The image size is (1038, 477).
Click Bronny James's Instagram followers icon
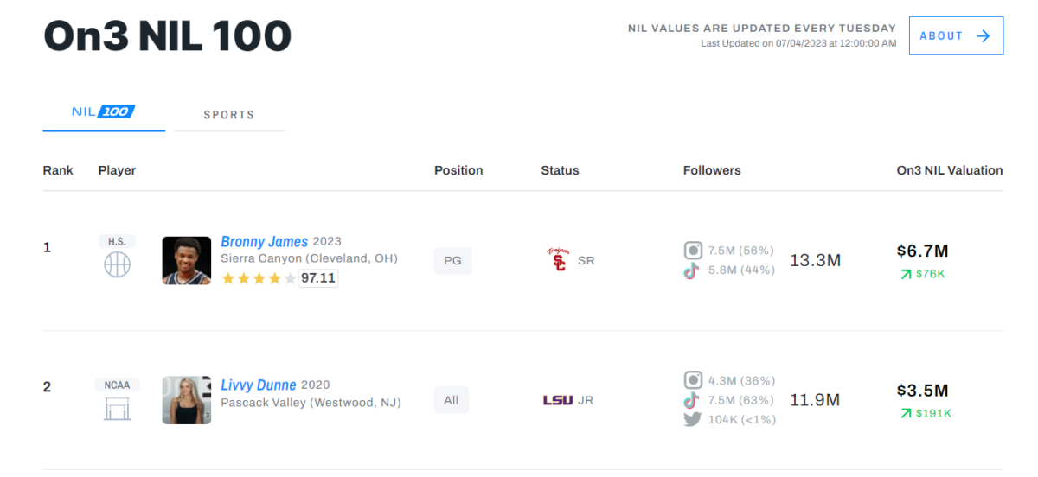(x=693, y=251)
